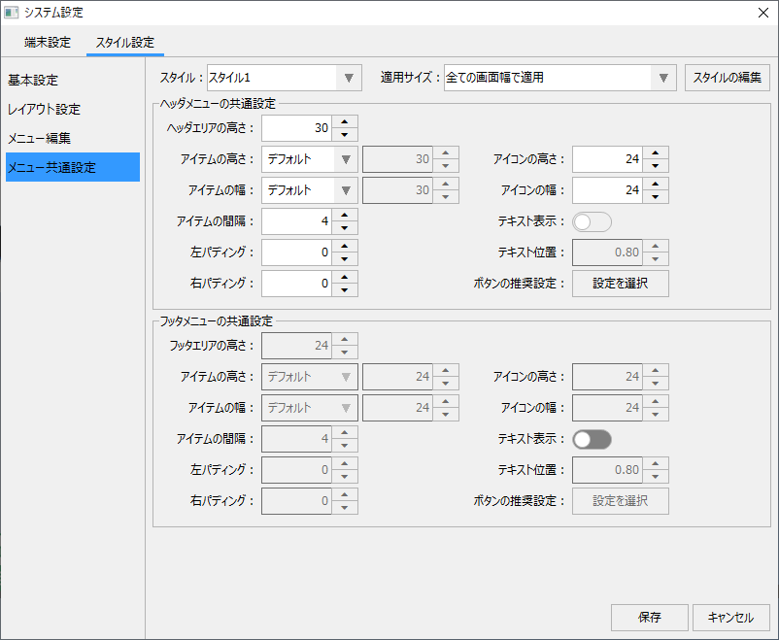Increase header area height spinner up arrow

coord(345,121)
